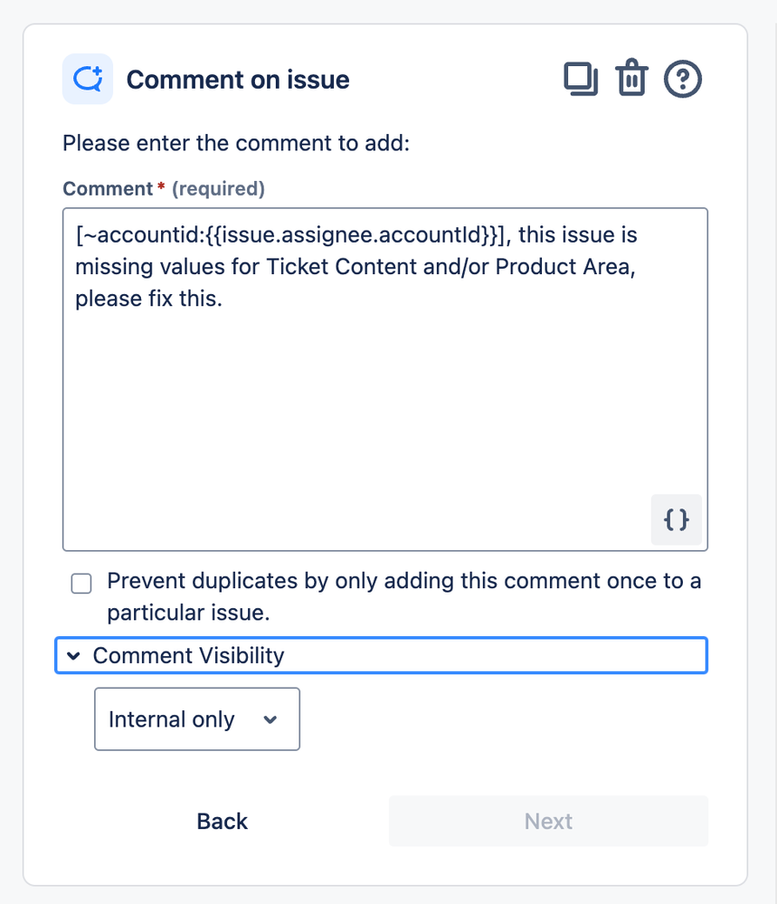
Task: Click the duplicate component icon
Action: click(x=581, y=79)
